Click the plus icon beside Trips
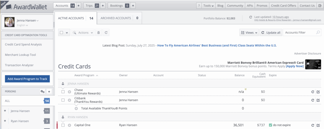Viewport: 324px width, 129px height. [103, 5]
